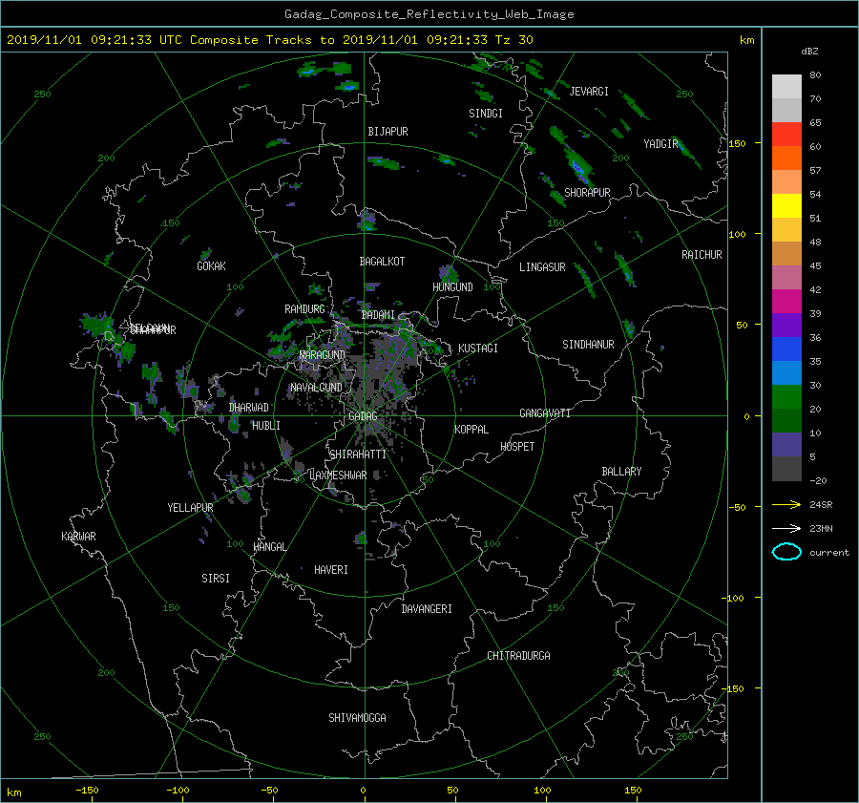
Task: Click the KARWAR city label
Action: pyautogui.click(x=78, y=536)
